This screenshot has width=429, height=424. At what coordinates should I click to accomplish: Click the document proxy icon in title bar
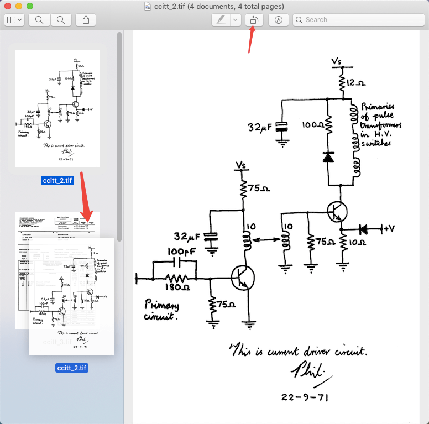click(x=148, y=7)
